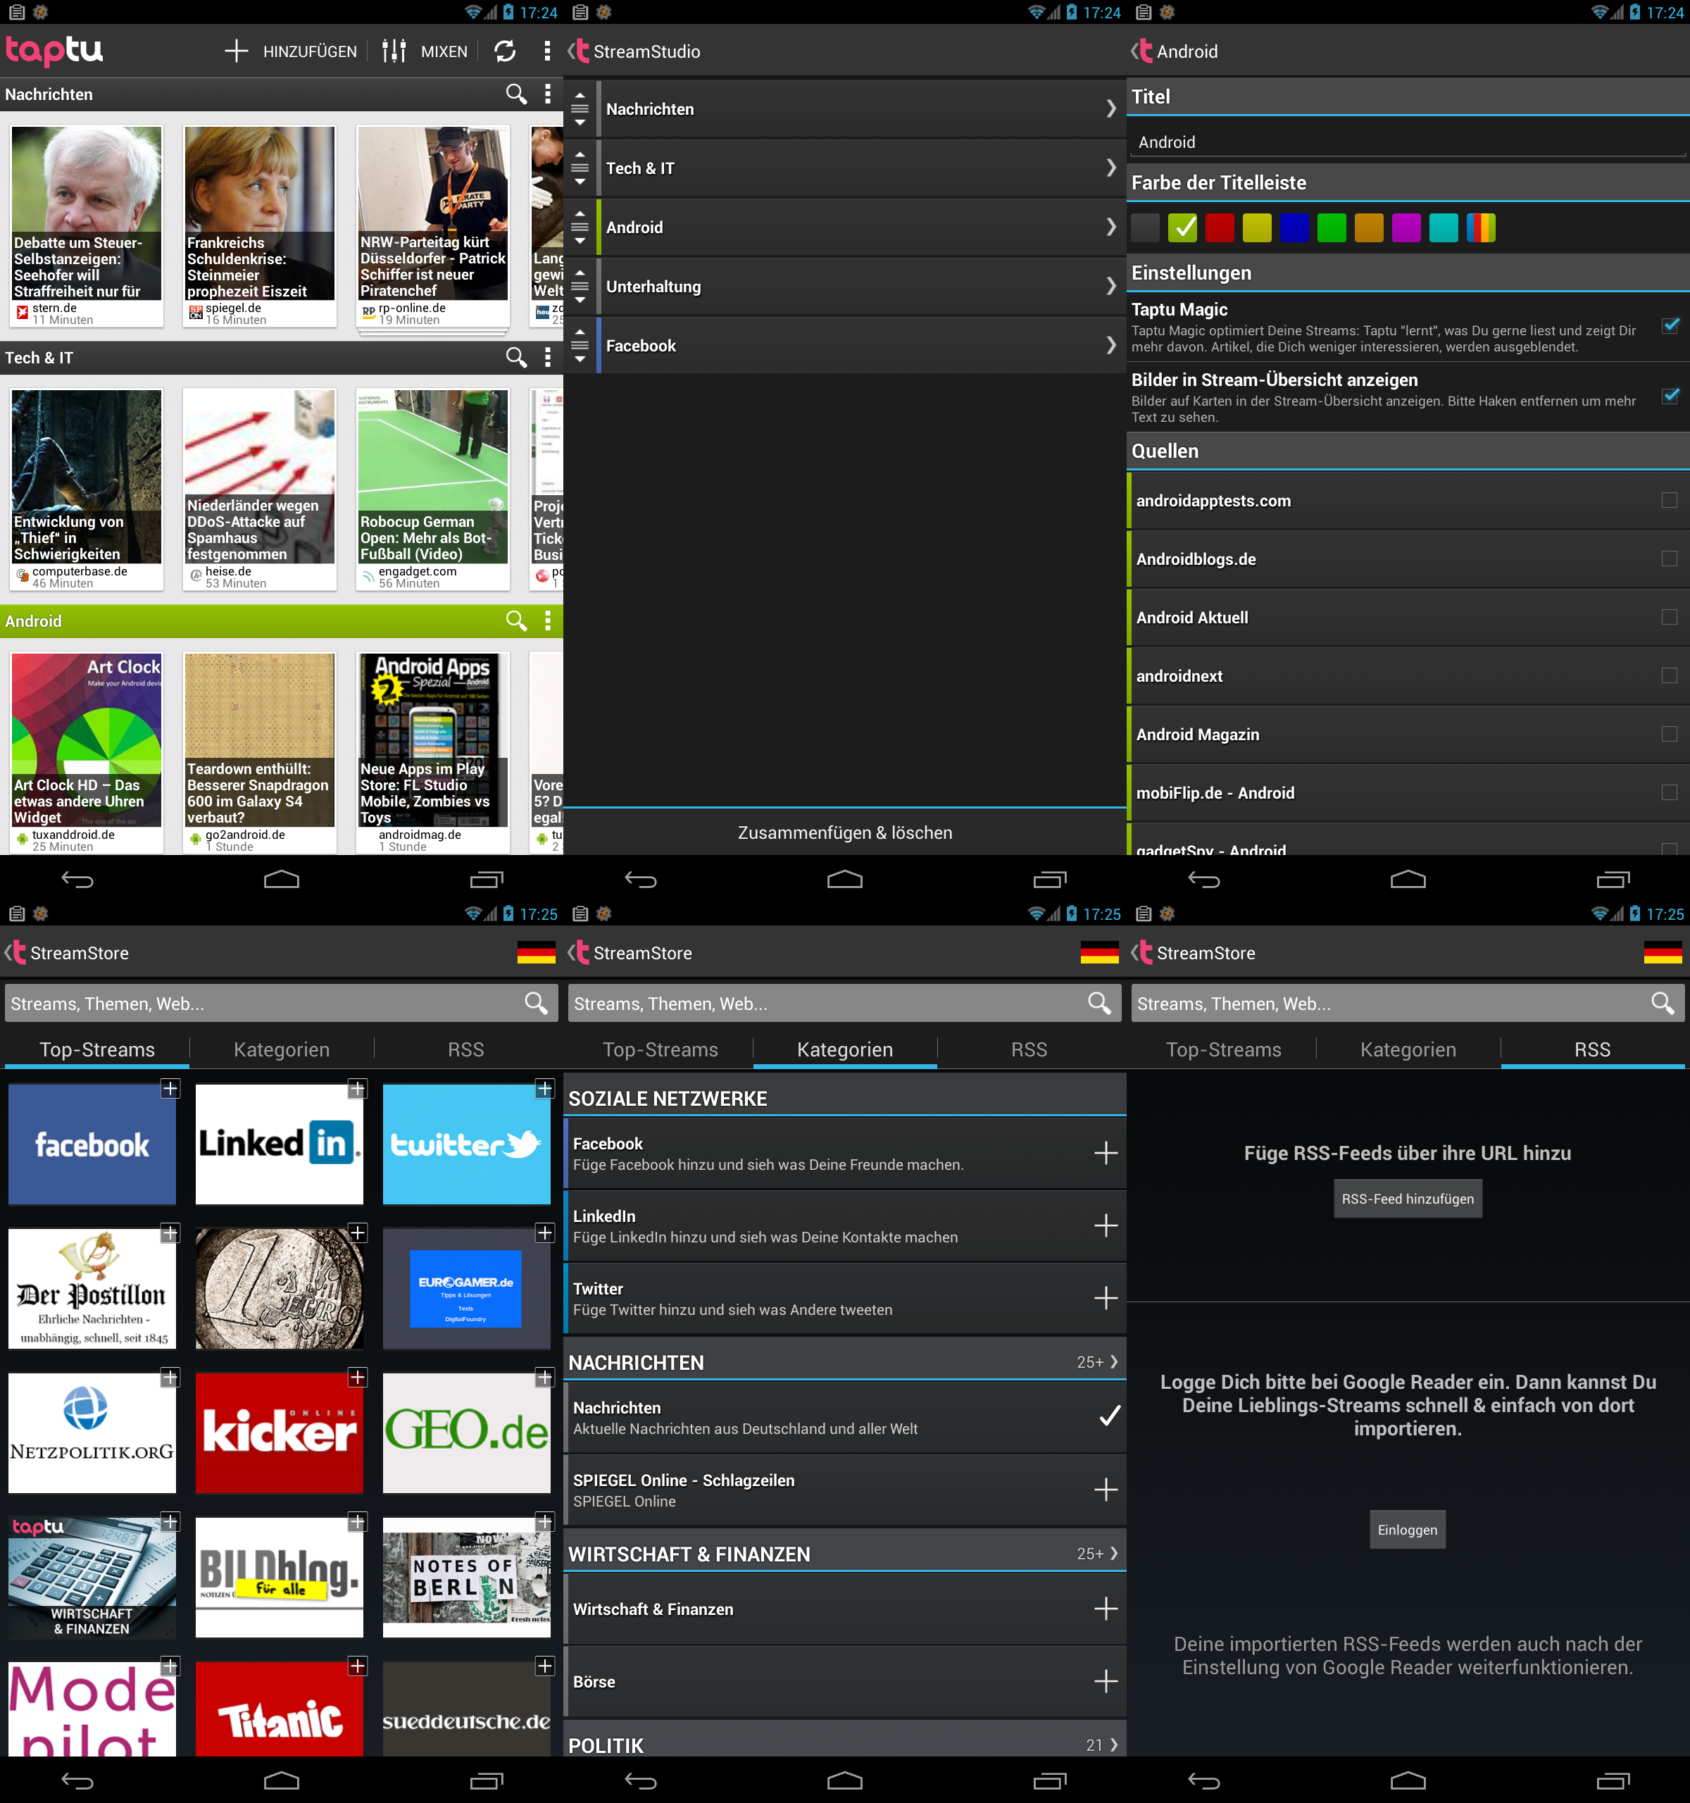This screenshot has width=1690, height=1803.
Task: Open the RSS tab
Action: pos(465,1049)
